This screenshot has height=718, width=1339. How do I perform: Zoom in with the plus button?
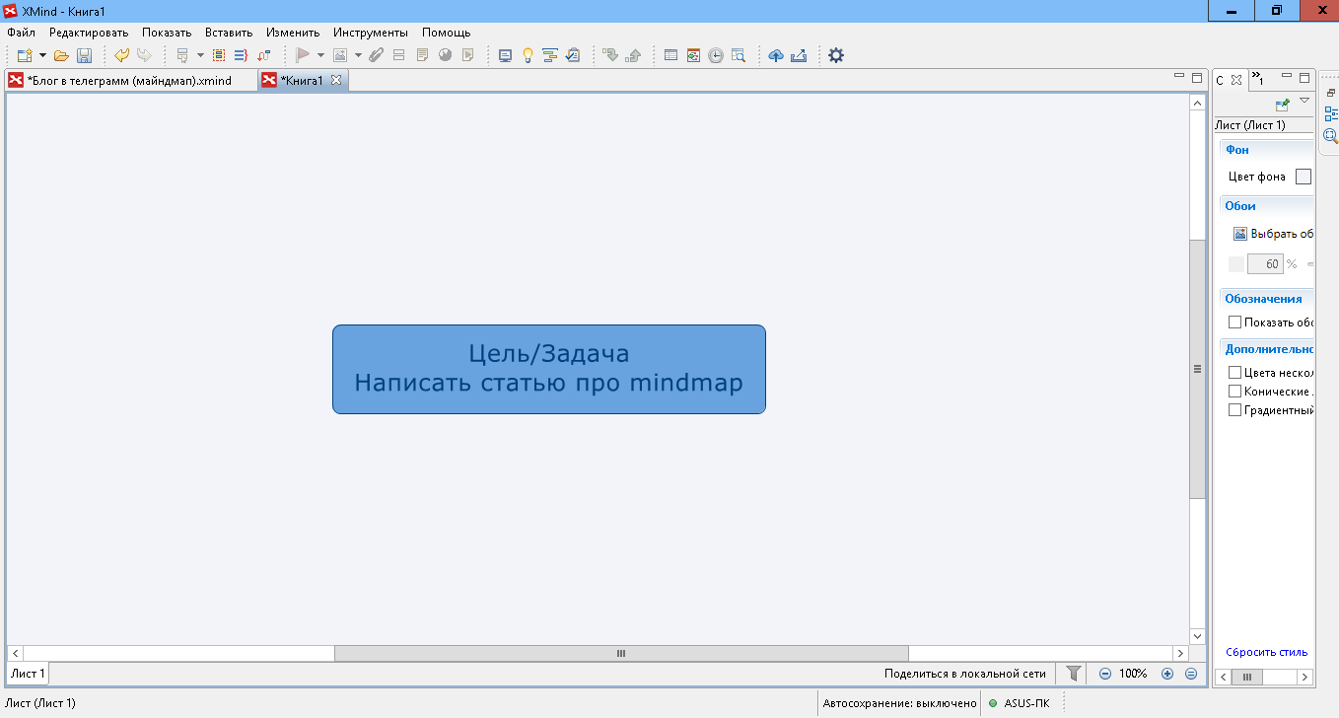pos(1167,674)
